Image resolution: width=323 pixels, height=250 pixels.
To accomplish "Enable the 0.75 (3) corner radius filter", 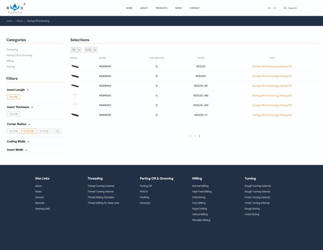I will pos(44,131).
